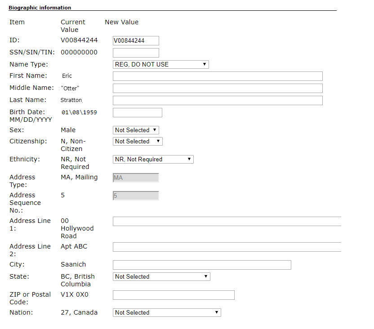Click the Address Line 2 field

[227, 247]
